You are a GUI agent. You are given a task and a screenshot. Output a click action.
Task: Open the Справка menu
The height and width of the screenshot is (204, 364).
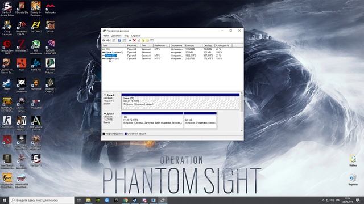pos(135,36)
